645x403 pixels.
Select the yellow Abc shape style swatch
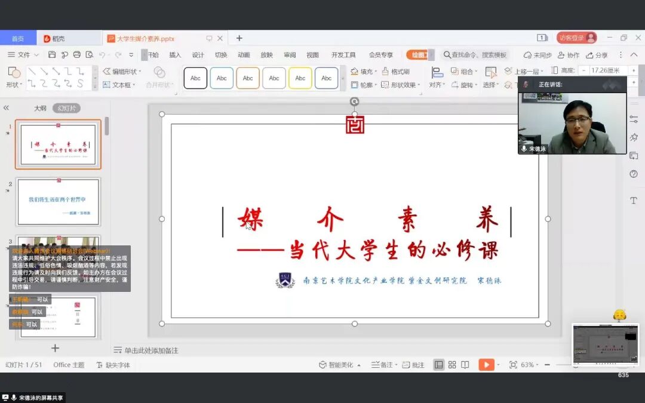tap(300, 78)
